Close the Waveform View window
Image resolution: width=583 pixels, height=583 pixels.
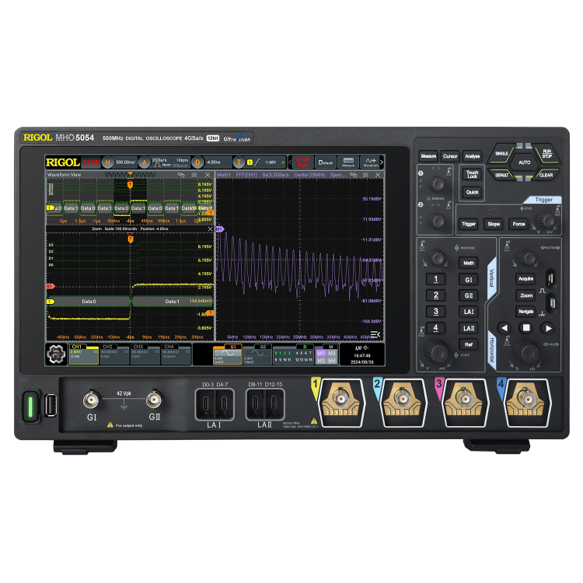pyautogui.click(x=208, y=175)
